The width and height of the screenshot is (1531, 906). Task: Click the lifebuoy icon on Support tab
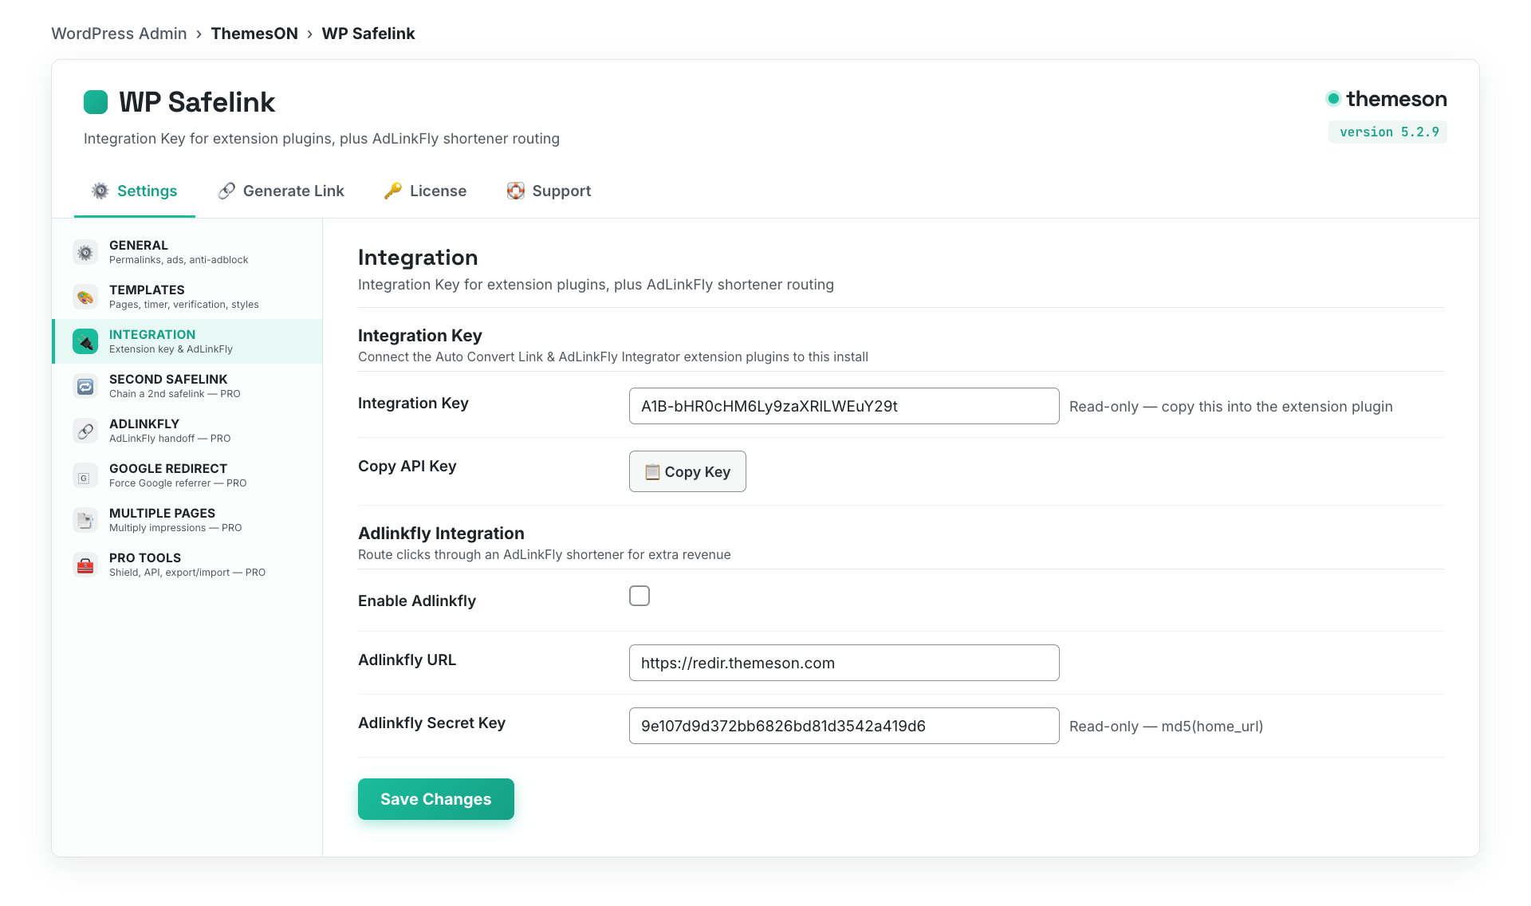(516, 191)
